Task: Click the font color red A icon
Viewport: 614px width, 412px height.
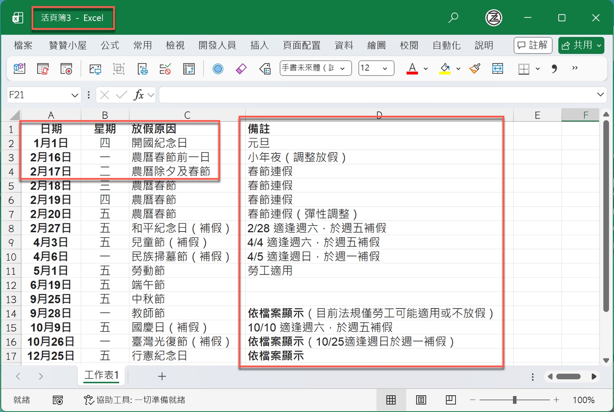Action: [412, 68]
